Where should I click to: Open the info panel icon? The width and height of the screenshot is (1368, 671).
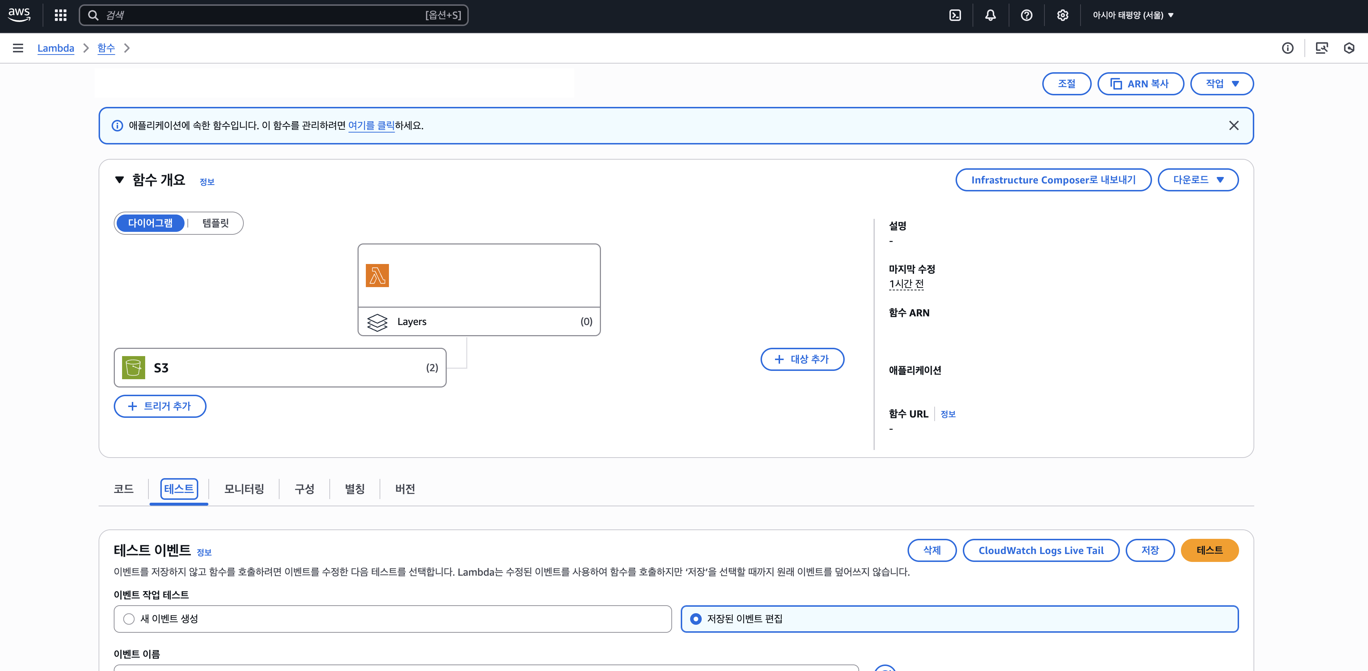pyautogui.click(x=1288, y=48)
